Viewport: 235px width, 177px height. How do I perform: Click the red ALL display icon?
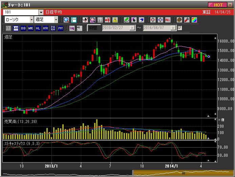pyautogui.click(x=168, y=20)
